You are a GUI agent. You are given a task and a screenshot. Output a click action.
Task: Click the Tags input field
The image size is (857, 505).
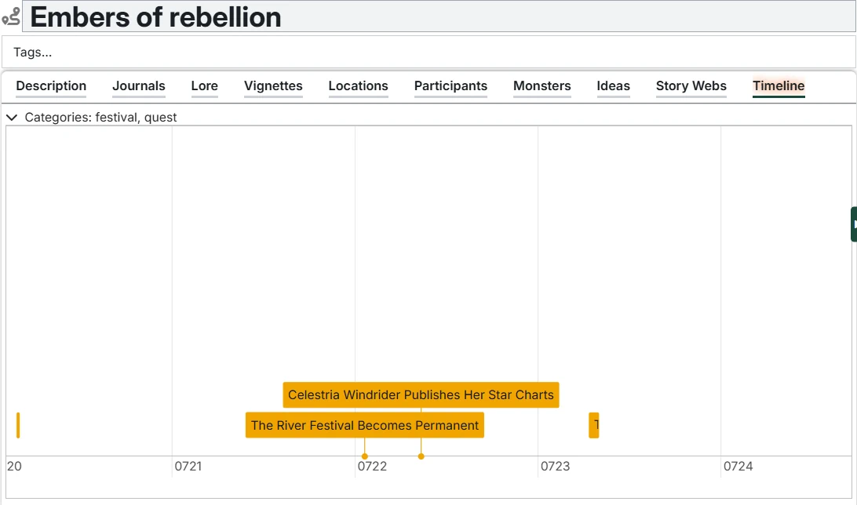tap(428, 53)
